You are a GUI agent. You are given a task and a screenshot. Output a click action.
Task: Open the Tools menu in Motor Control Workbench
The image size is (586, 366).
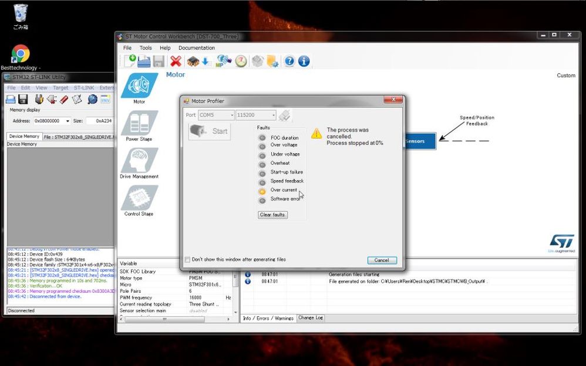tap(146, 48)
